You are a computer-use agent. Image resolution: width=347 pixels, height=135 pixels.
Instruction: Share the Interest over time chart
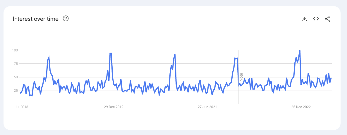(328, 19)
